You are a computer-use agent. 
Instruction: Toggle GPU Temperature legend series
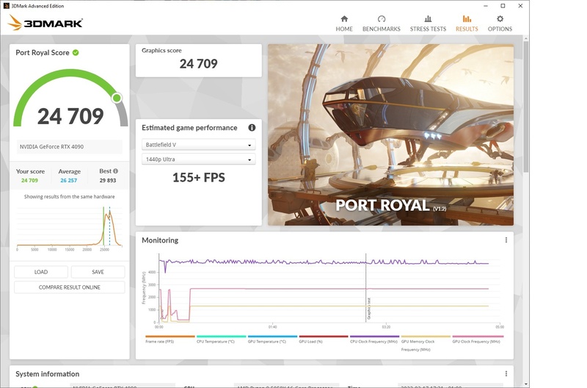click(272, 339)
